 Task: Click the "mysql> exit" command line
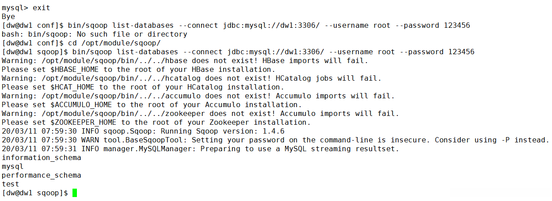point(26,8)
